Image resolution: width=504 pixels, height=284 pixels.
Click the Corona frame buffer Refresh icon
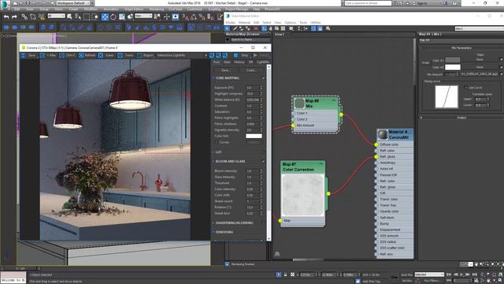(x=81, y=55)
